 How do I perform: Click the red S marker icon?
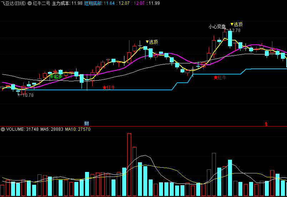tap(266, 124)
